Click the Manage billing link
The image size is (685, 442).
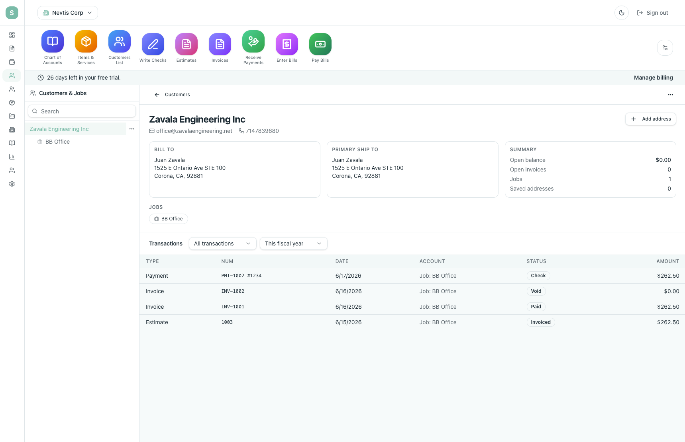tap(653, 78)
